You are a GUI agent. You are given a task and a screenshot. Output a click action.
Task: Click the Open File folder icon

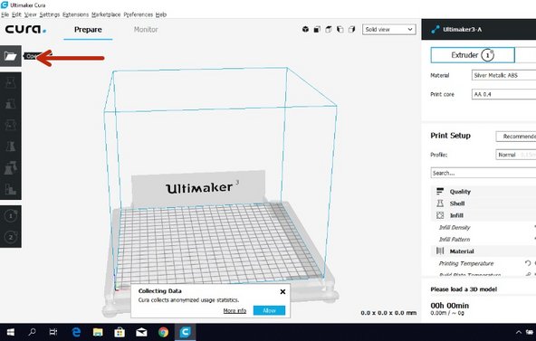tap(10, 56)
